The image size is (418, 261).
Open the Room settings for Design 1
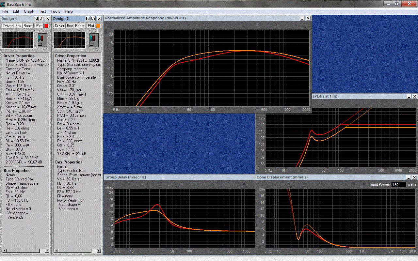(x=28, y=26)
